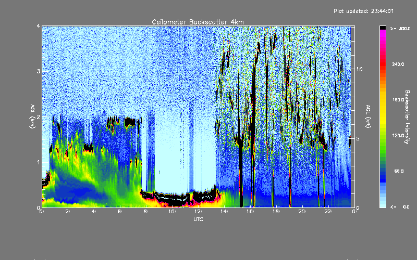
Task: Click the '18:' tick on UTC axis
Action: [276, 212]
